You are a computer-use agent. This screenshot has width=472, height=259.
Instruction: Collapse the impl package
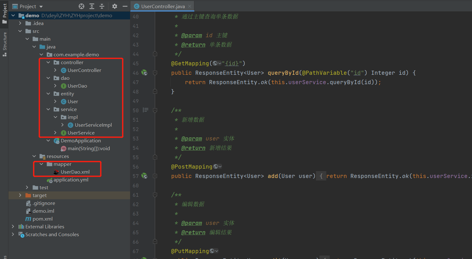55,117
